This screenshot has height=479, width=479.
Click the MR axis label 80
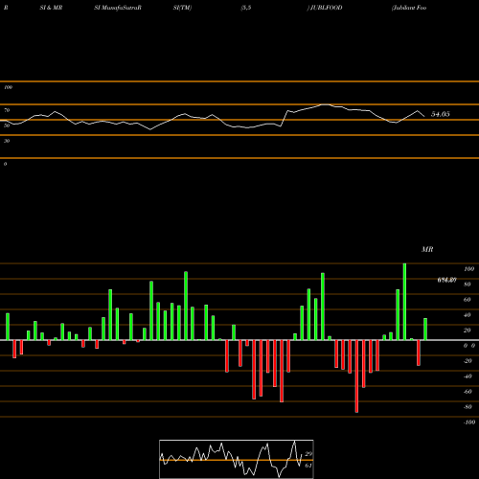pyautogui.click(x=468, y=285)
